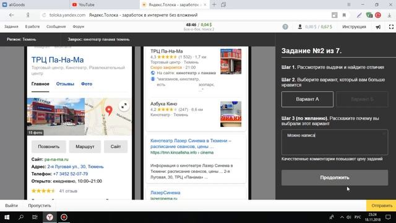Open Сообщения menu item
396x223 pixels.
[56, 27]
